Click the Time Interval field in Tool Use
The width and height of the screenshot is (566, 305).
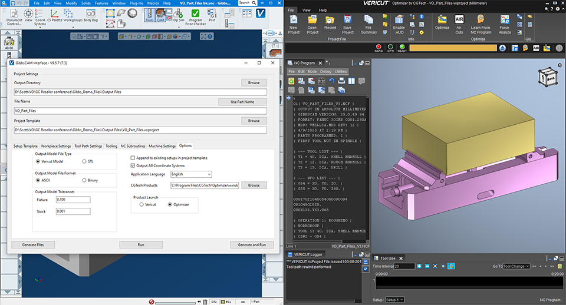click(404, 266)
